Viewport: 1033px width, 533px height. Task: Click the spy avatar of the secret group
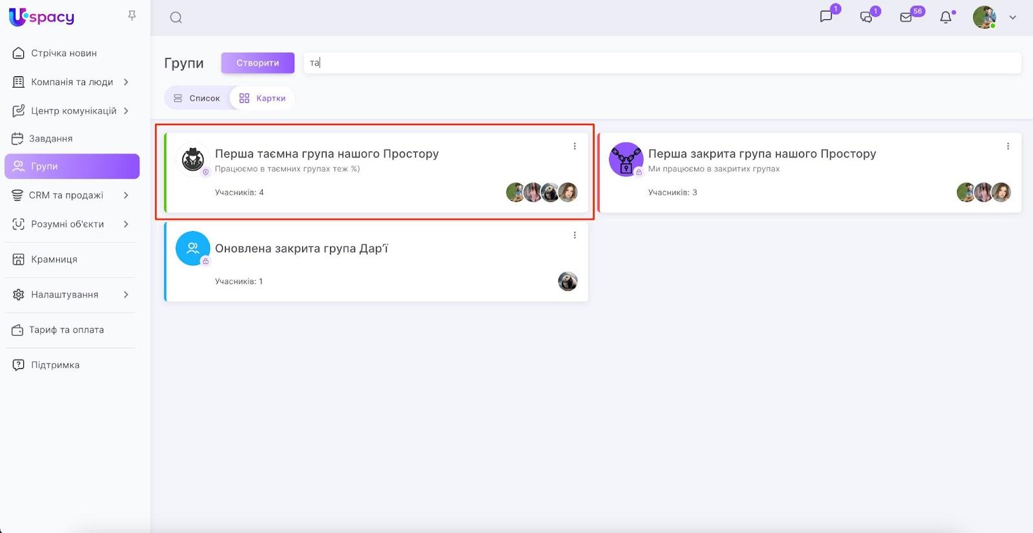click(192, 159)
